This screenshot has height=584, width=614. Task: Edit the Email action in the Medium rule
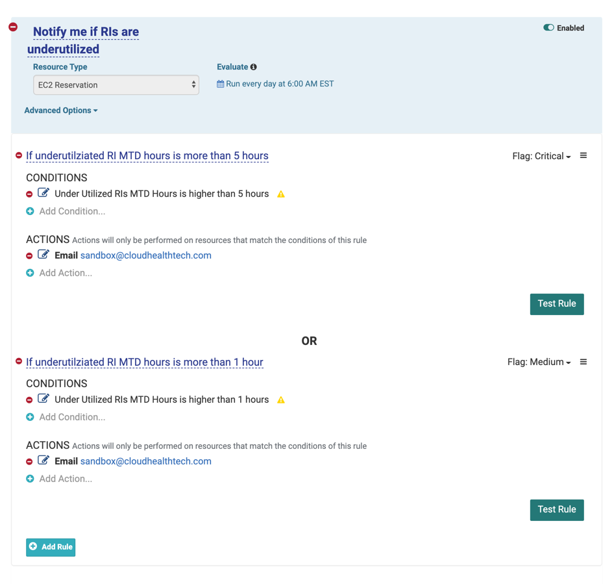(x=43, y=461)
